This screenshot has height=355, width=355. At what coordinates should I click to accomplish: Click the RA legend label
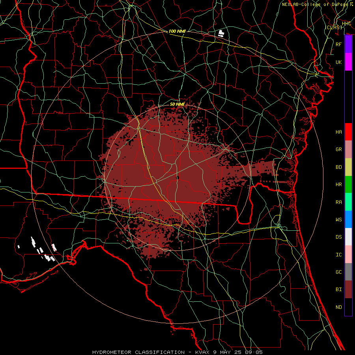[x=338, y=202]
